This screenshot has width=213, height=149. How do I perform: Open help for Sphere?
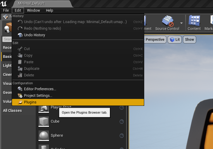click(x=122, y=136)
